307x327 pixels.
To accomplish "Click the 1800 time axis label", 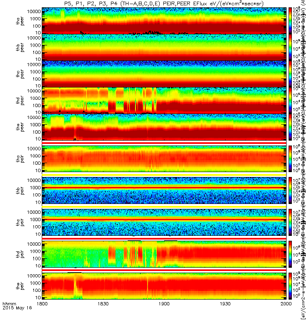I will pyautogui.click(x=42, y=304).
